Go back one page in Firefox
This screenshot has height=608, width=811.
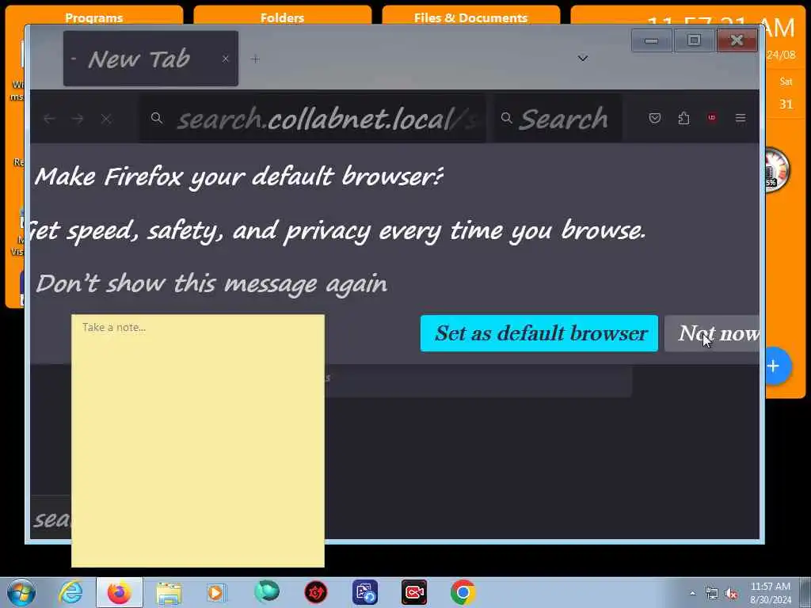(50, 120)
